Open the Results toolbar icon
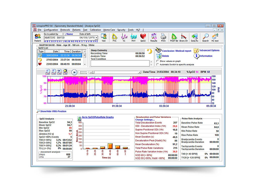The image size is (256, 189). point(154,37)
